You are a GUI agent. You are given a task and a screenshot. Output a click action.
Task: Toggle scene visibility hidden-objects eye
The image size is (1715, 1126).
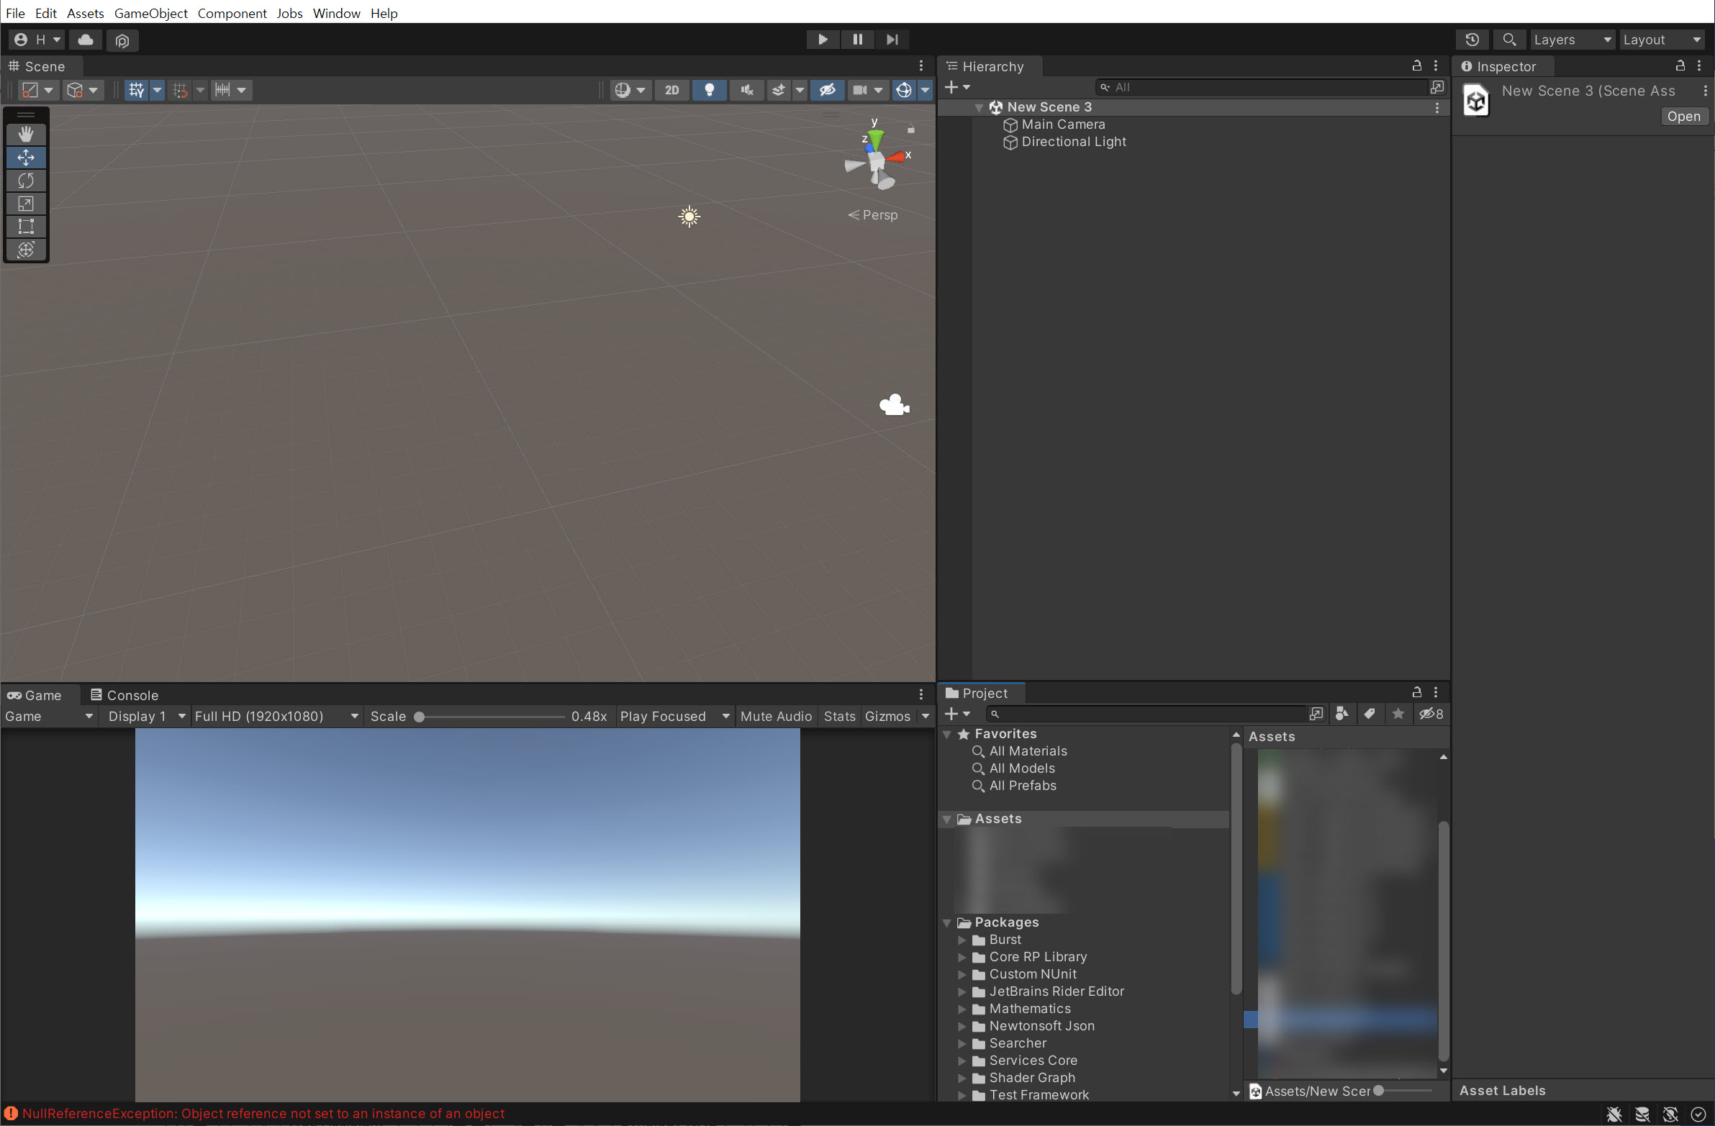[826, 90]
